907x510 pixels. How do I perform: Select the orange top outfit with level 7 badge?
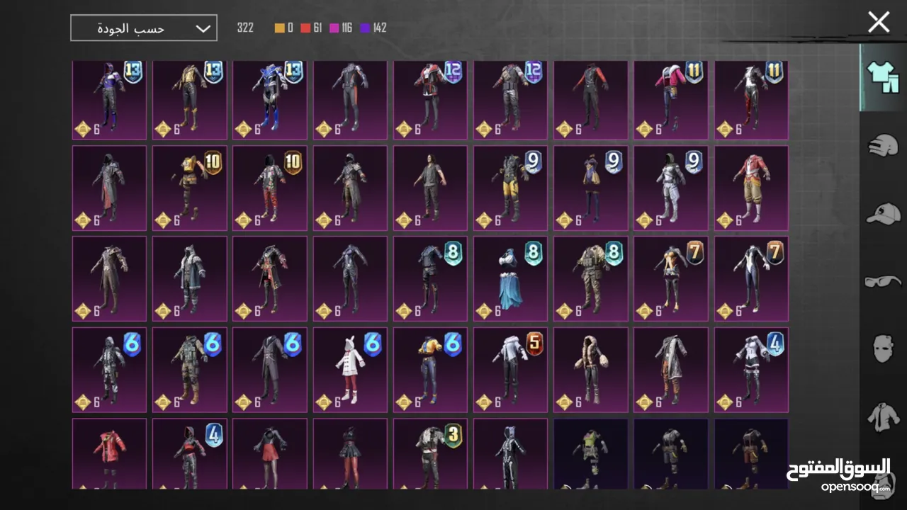(671, 278)
